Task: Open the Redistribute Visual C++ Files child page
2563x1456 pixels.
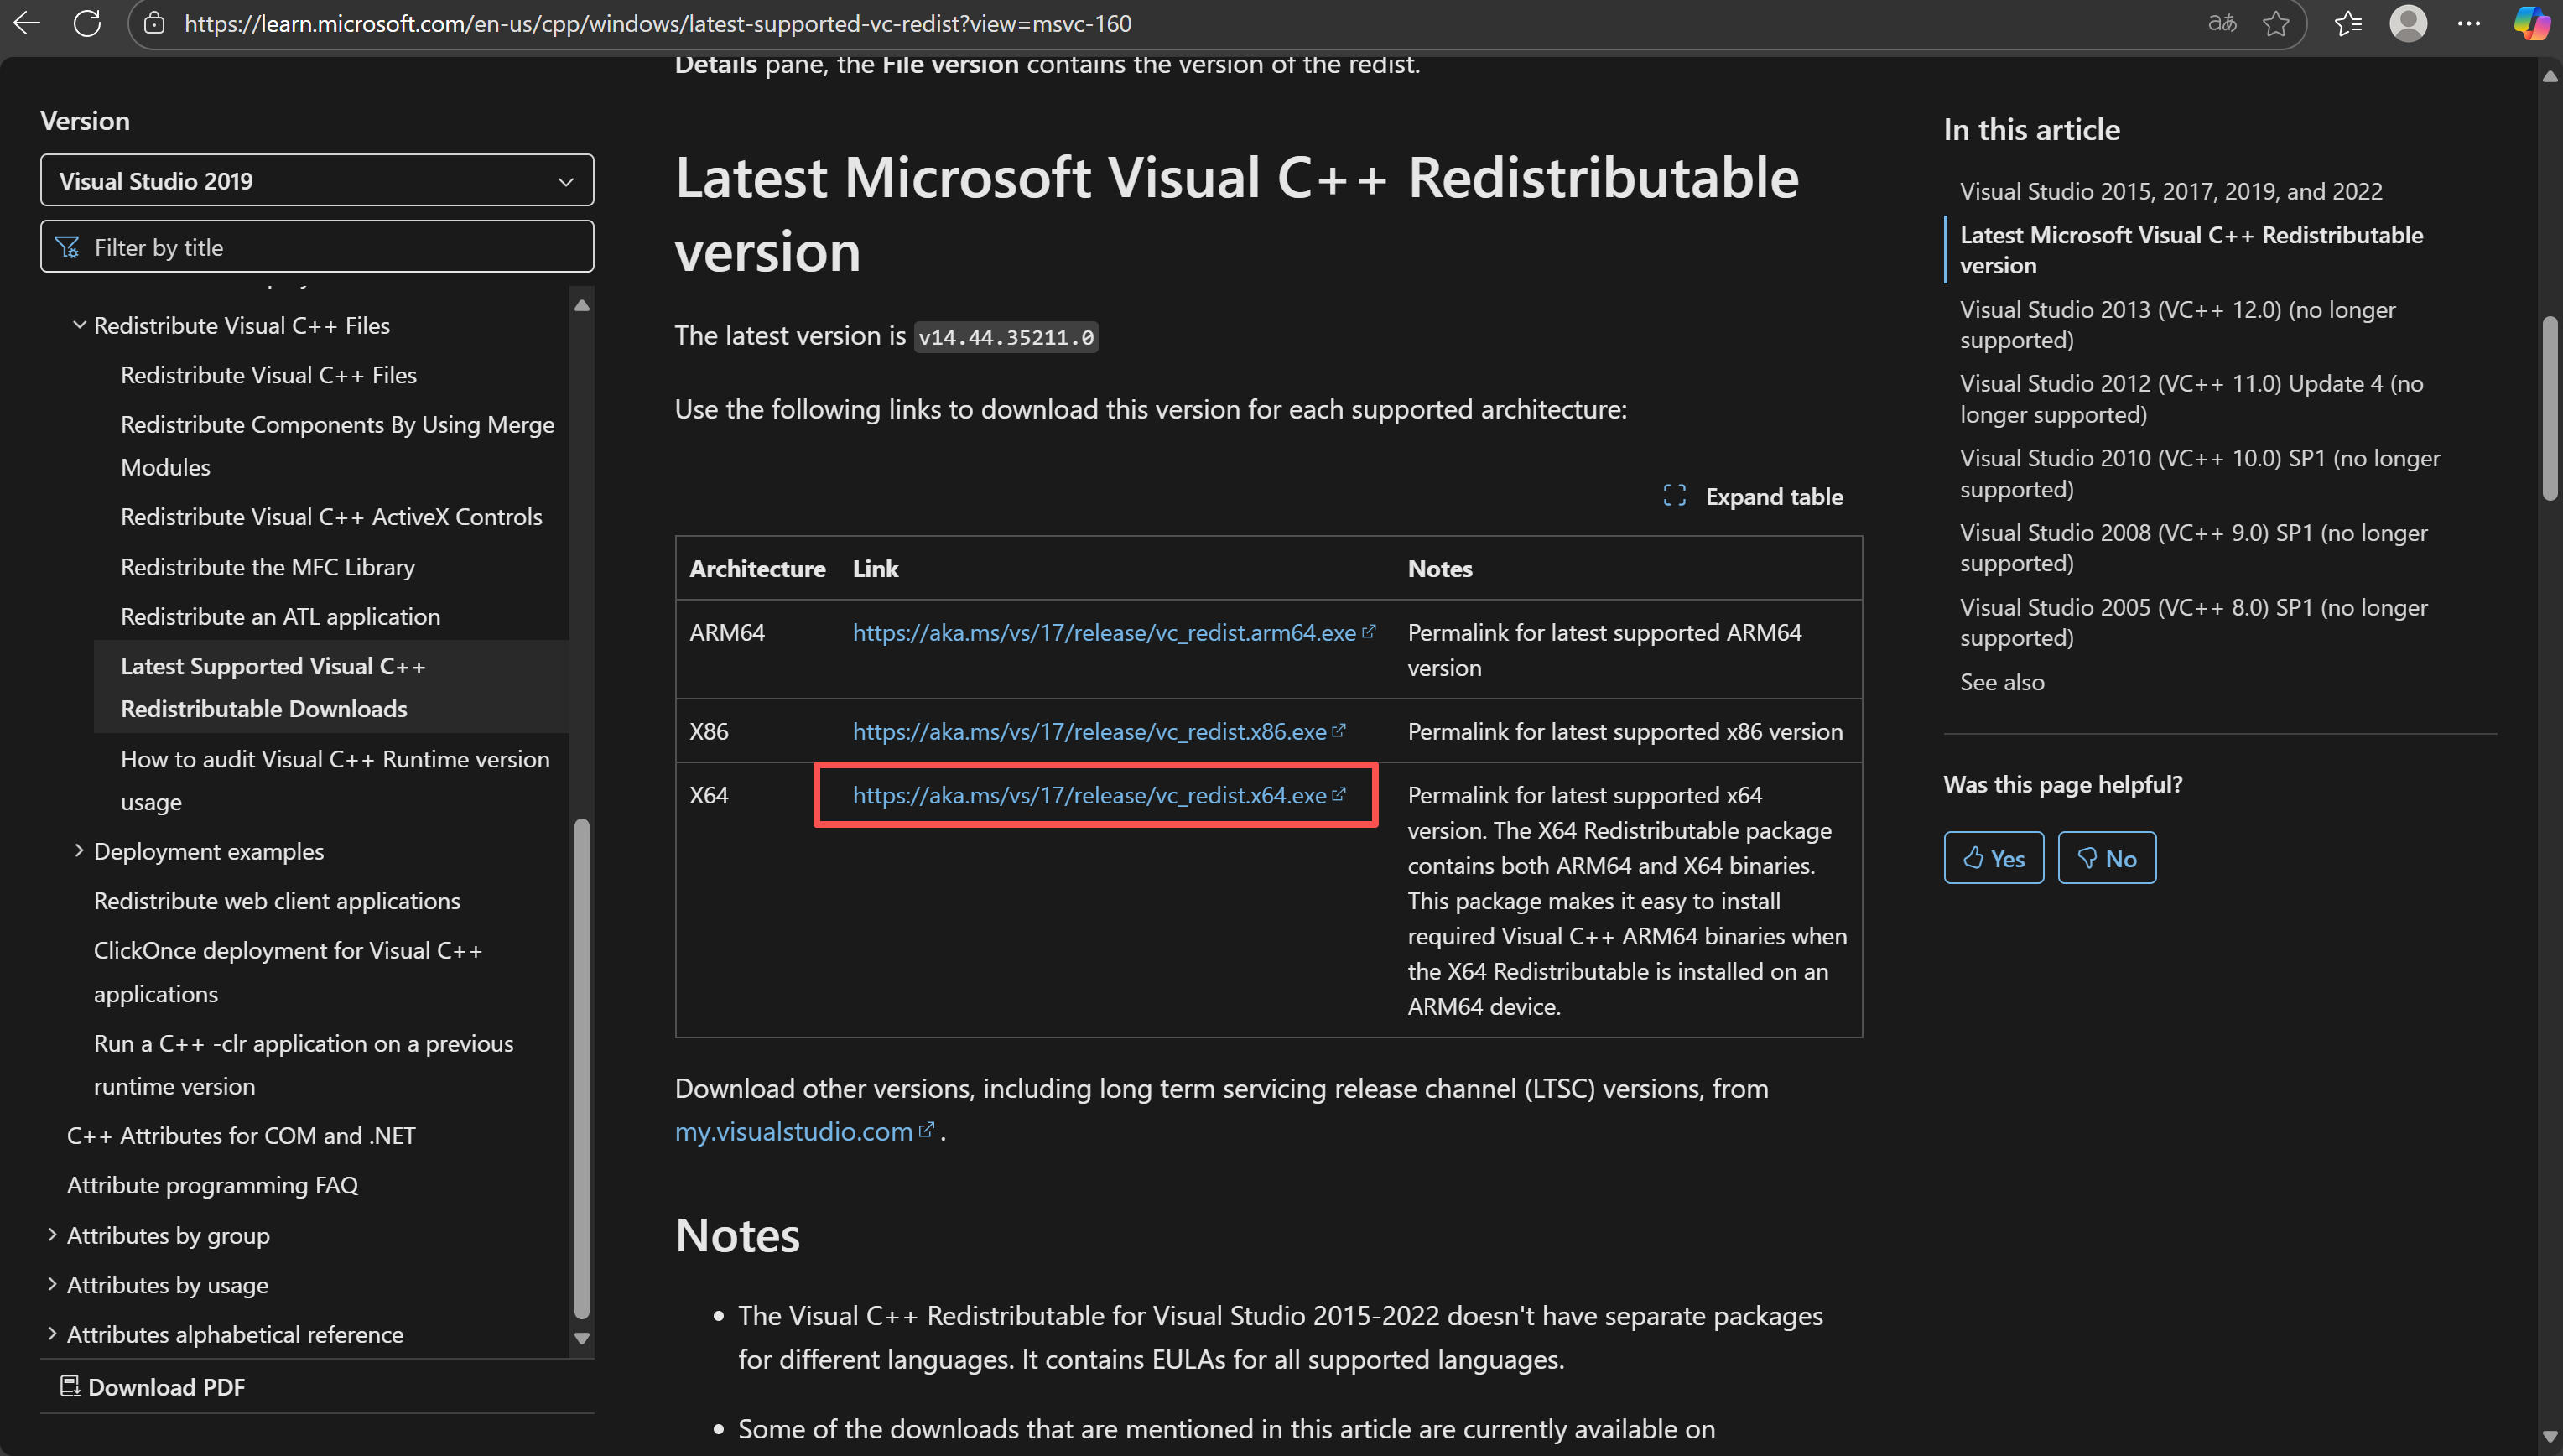Action: (268, 375)
